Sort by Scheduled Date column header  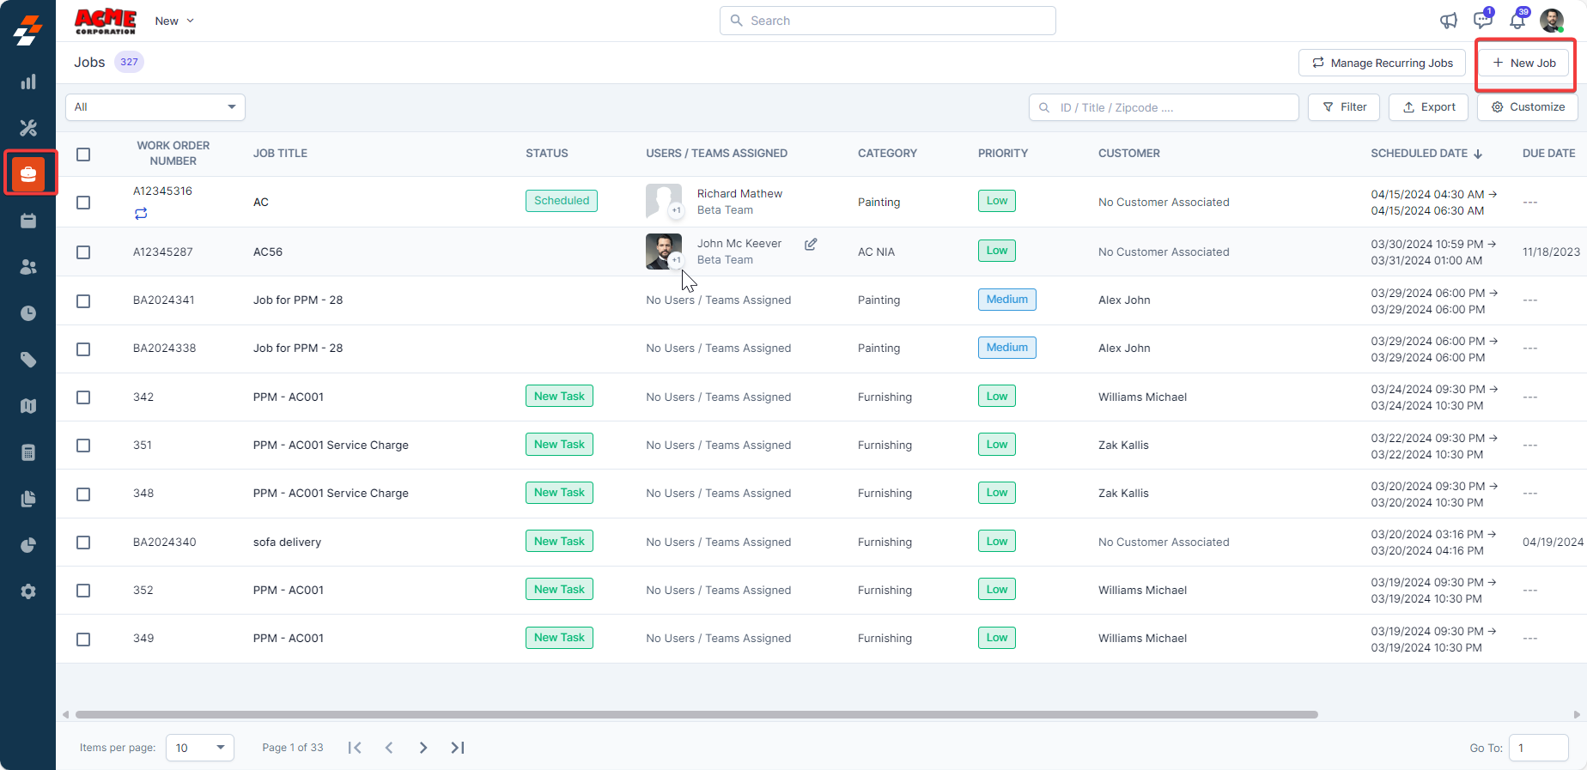tap(1426, 154)
